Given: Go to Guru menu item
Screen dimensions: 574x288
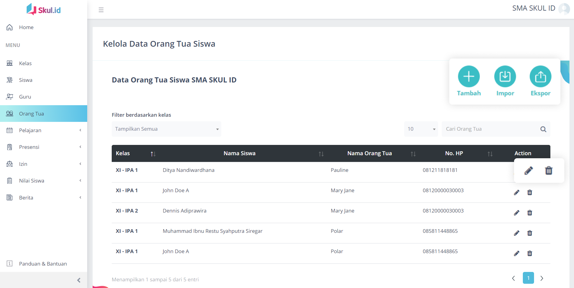Looking at the screenshot, I should (25, 97).
